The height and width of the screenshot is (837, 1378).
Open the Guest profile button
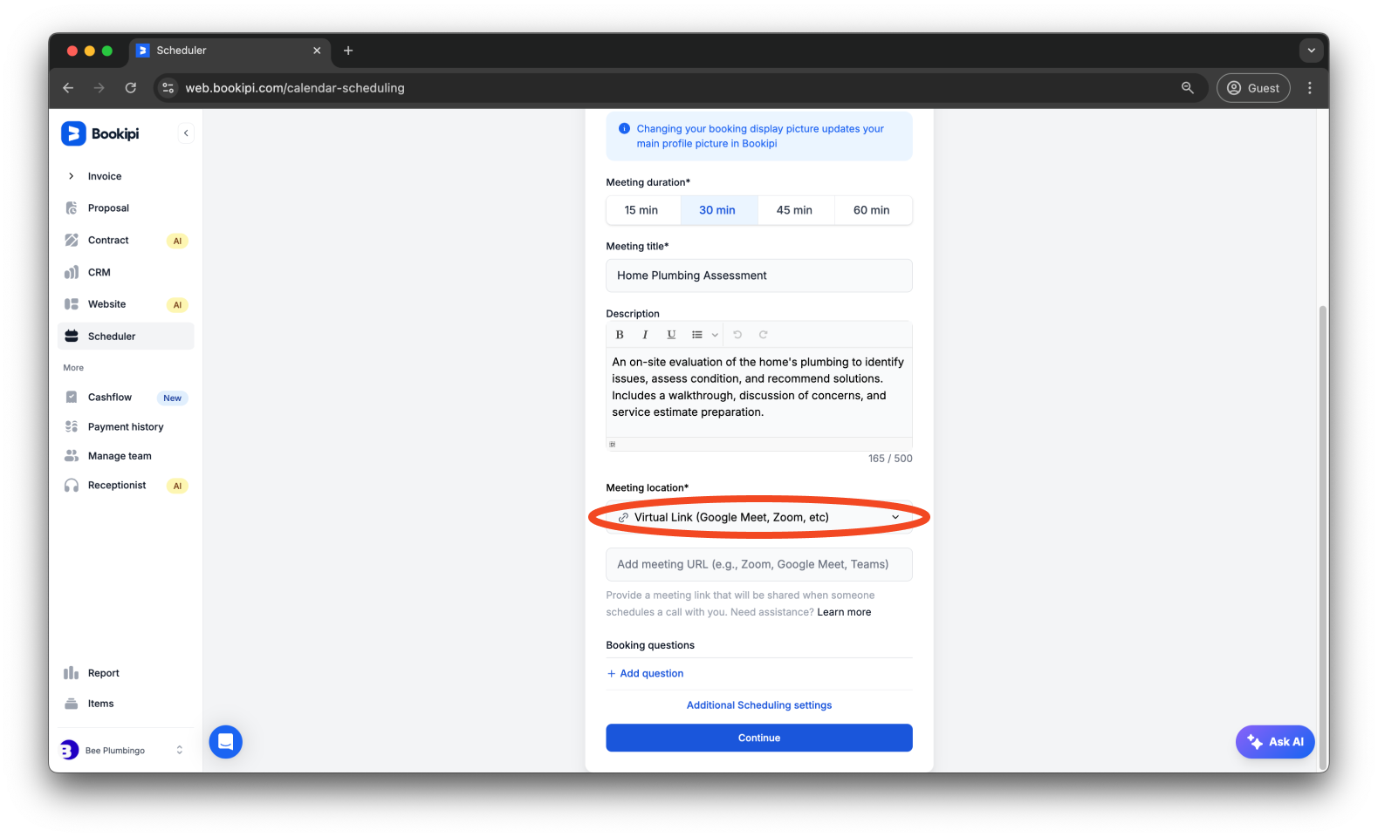click(1253, 88)
